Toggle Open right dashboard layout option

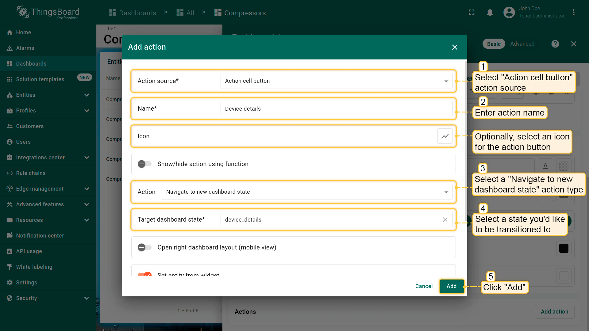point(144,247)
